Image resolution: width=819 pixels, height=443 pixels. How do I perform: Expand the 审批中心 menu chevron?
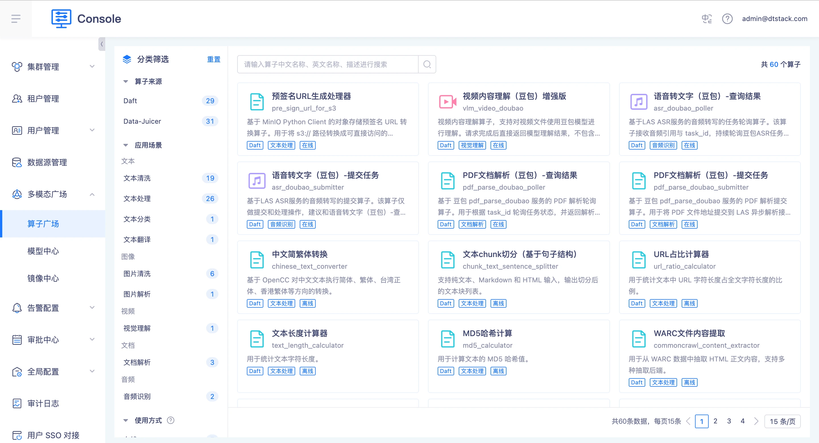pos(92,340)
